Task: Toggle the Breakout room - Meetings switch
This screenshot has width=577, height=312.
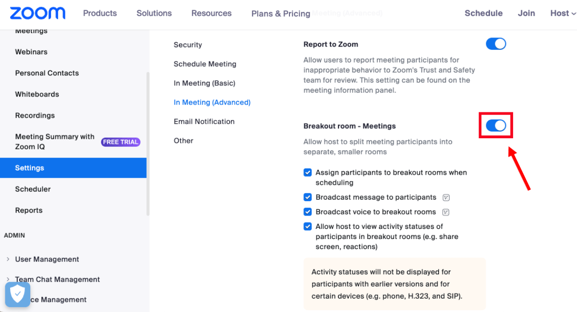Action: [x=496, y=126]
